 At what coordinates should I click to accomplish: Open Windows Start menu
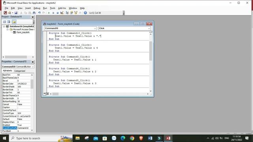click(4, 138)
